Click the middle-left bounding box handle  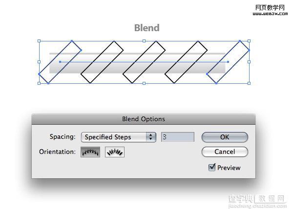click(39, 62)
